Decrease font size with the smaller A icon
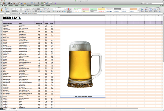 pos(29,9)
